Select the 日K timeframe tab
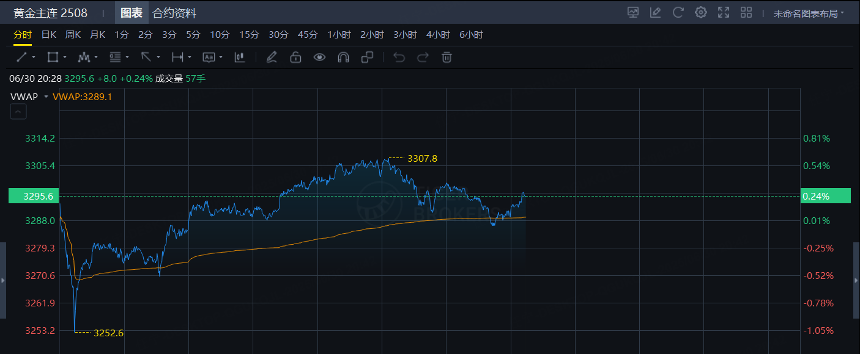This screenshot has width=860, height=354. (49, 35)
